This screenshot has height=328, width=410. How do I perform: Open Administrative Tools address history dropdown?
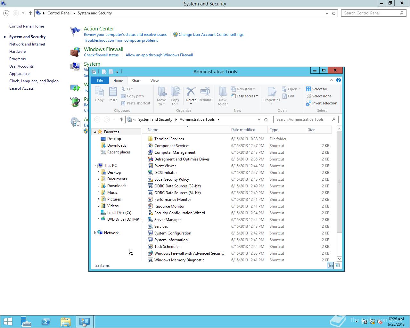(x=259, y=119)
